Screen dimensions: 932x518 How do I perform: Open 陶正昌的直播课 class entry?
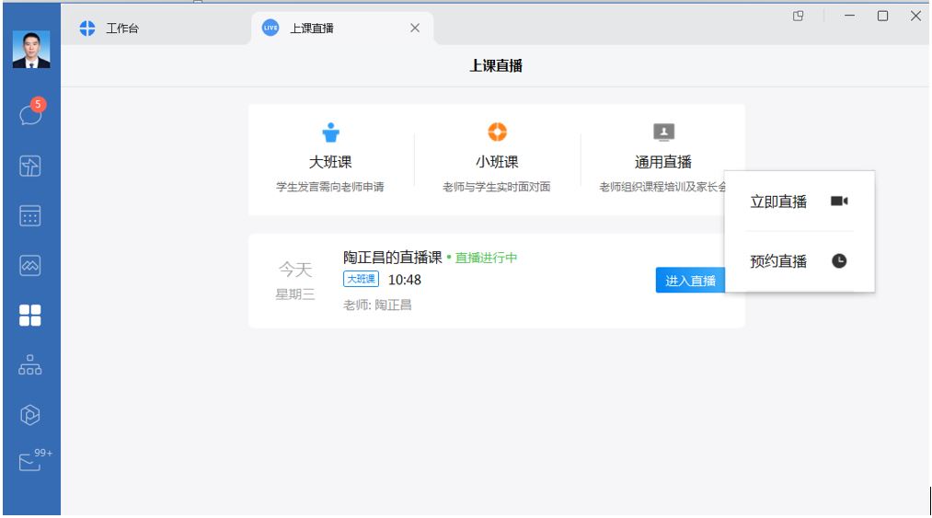tap(393, 258)
